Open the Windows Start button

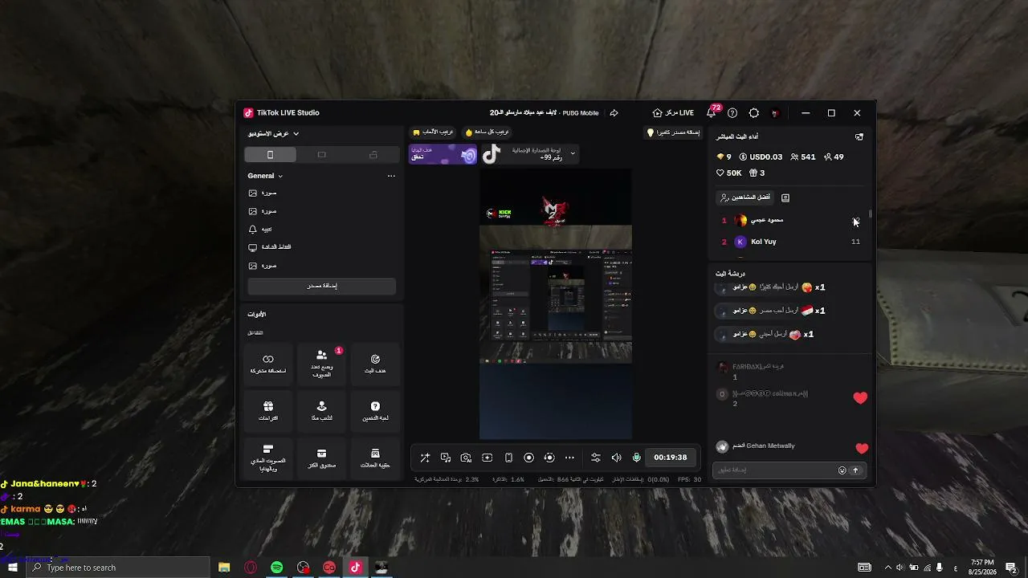pos(13,568)
